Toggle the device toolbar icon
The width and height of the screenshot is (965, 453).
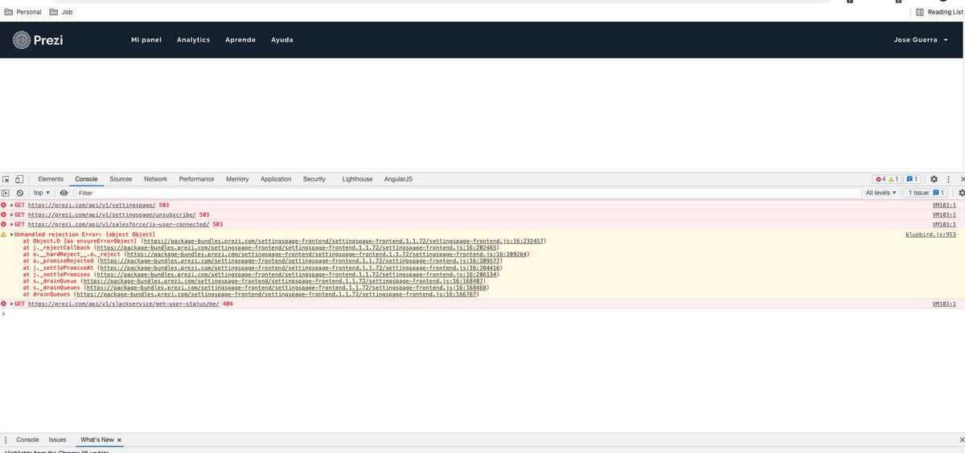tap(19, 179)
